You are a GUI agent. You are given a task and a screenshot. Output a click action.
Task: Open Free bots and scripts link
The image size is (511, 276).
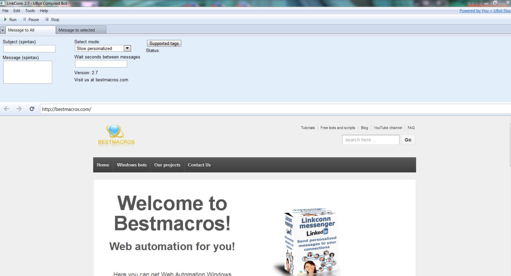(338, 128)
